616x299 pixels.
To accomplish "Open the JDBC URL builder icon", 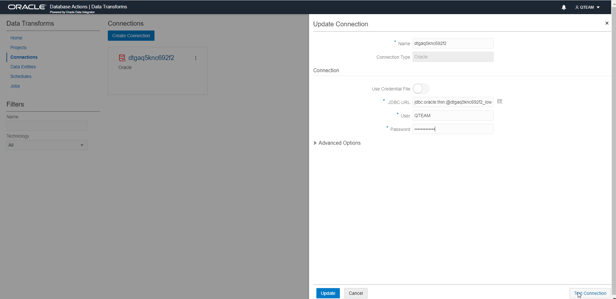I will (x=500, y=102).
